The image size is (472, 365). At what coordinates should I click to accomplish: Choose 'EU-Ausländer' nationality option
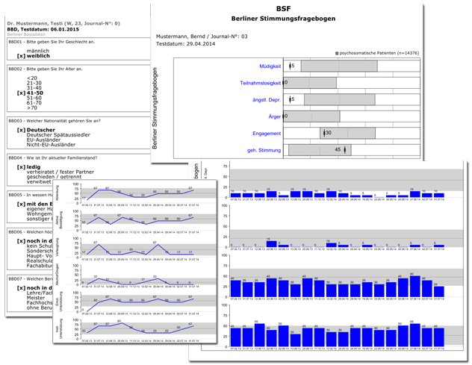43,139
